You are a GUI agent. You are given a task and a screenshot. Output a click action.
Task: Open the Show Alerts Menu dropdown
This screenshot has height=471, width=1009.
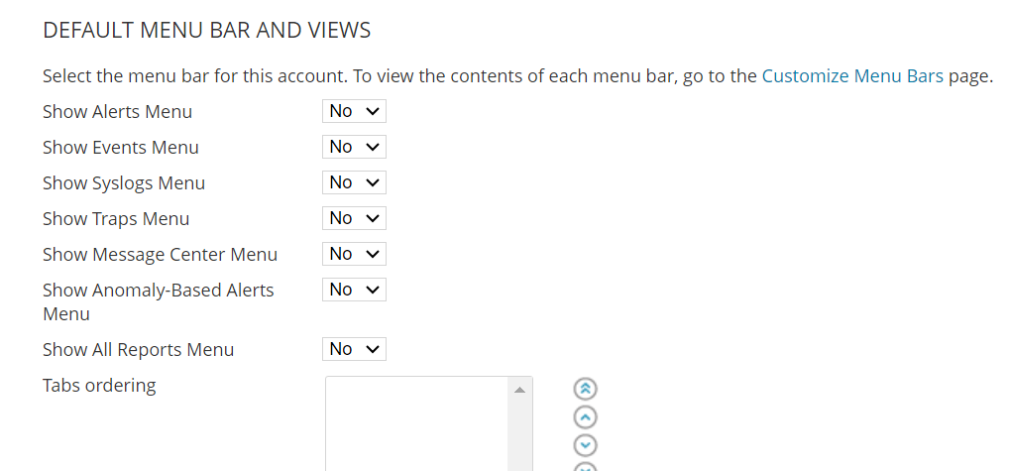pos(354,111)
